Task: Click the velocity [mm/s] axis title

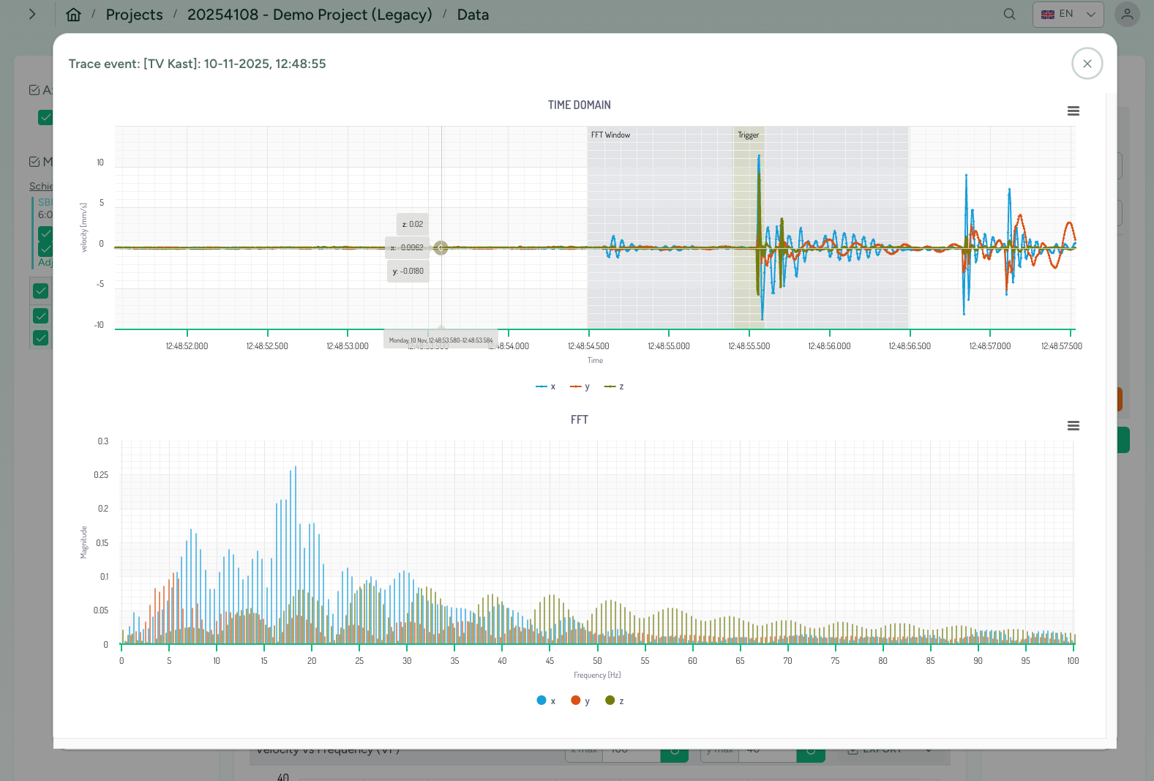Action: 83,228
